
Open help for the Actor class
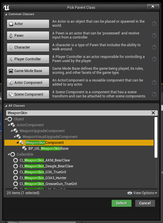tap(154, 24)
